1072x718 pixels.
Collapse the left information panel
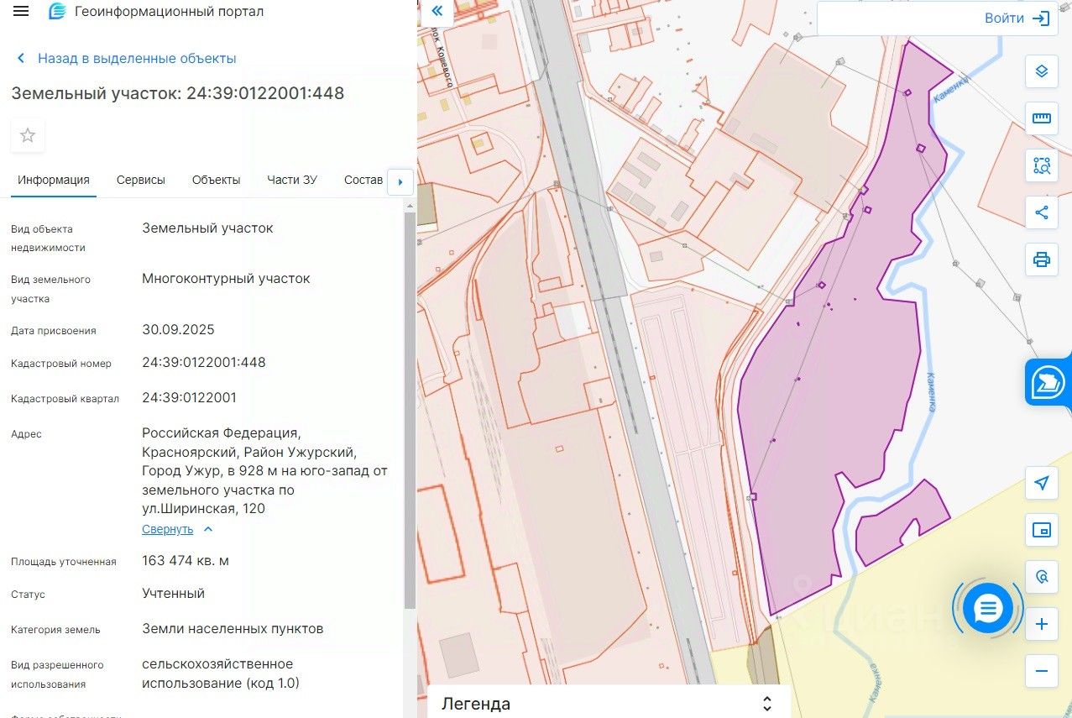(x=437, y=12)
